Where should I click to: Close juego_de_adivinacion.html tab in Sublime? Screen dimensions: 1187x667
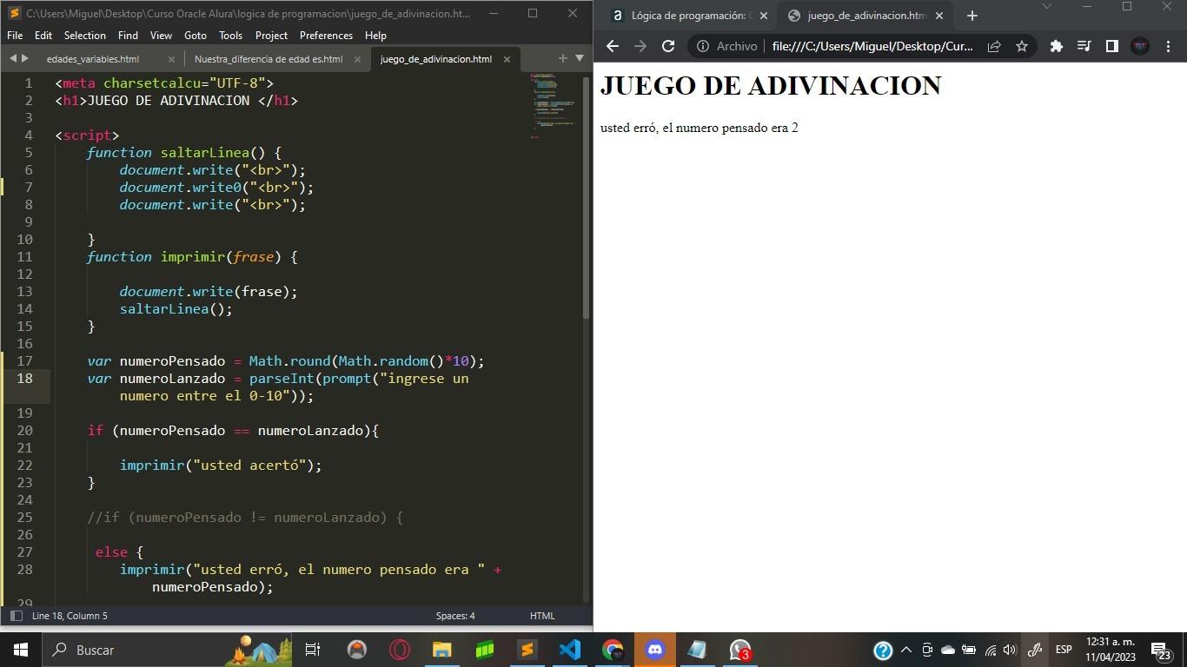coord(507,59)
